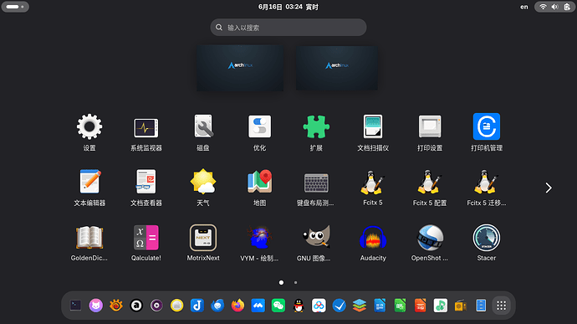This screenshot has width=577, height=324.
Task: Select the first app grid page dot
Action: (x=281, y=283)
